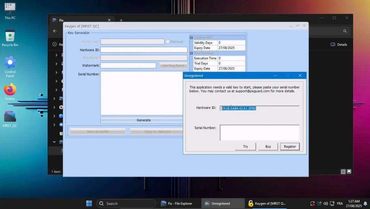Collapse the Trial Settings section

click(x=192, y=53)
